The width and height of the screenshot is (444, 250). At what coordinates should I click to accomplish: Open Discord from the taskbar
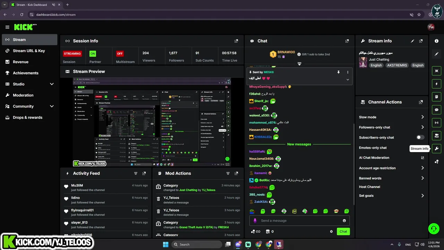238,244
